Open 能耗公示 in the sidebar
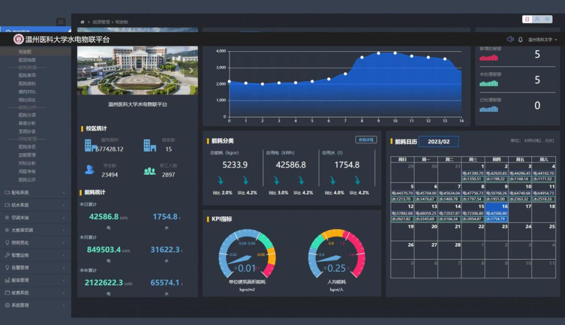The image size is (565, 325). point(27,180)
